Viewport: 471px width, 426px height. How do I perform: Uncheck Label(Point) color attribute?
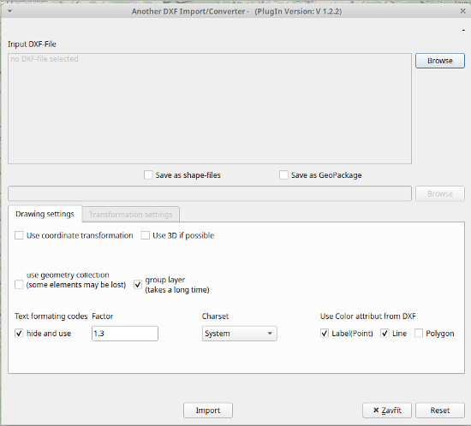pyautogui.click(x=324, y=333)
